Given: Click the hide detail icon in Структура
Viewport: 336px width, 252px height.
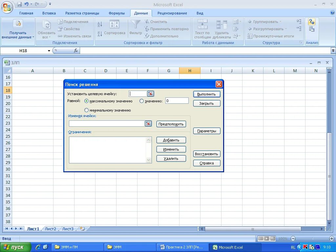Looking at the screenshot, I should pos(299,28).
